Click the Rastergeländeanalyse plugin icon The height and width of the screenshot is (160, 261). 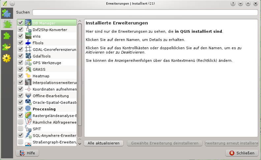coord(28,115)
